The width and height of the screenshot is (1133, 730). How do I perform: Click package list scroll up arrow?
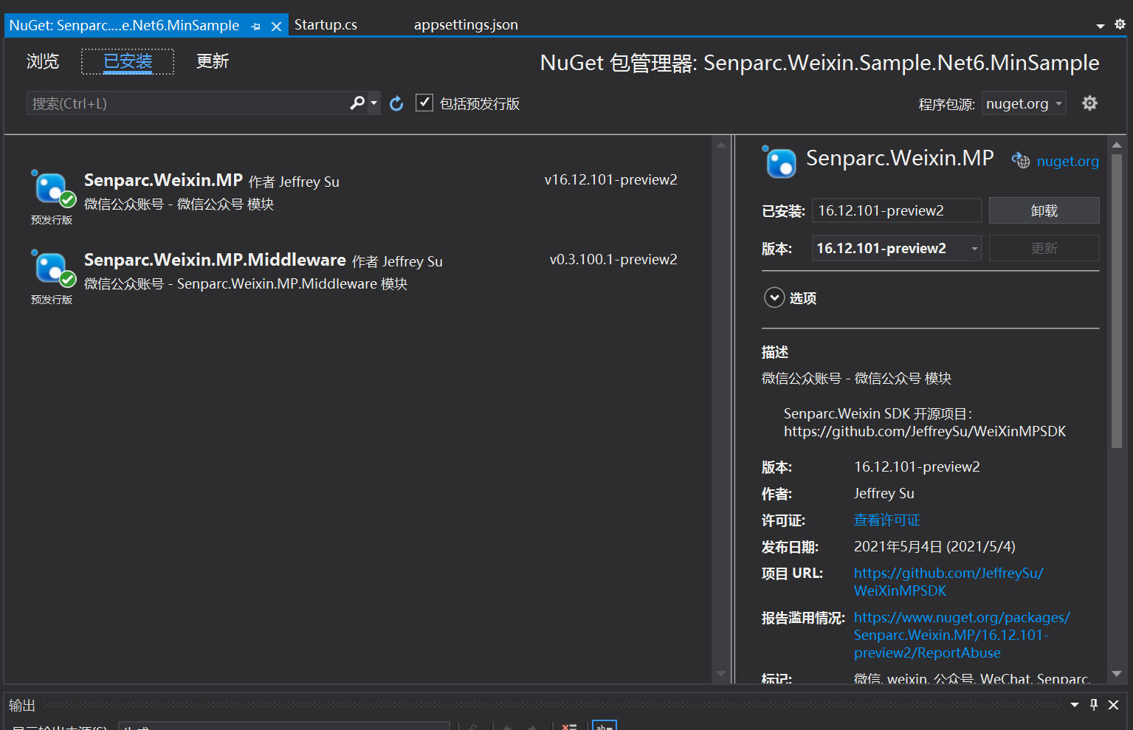(721, 145)
